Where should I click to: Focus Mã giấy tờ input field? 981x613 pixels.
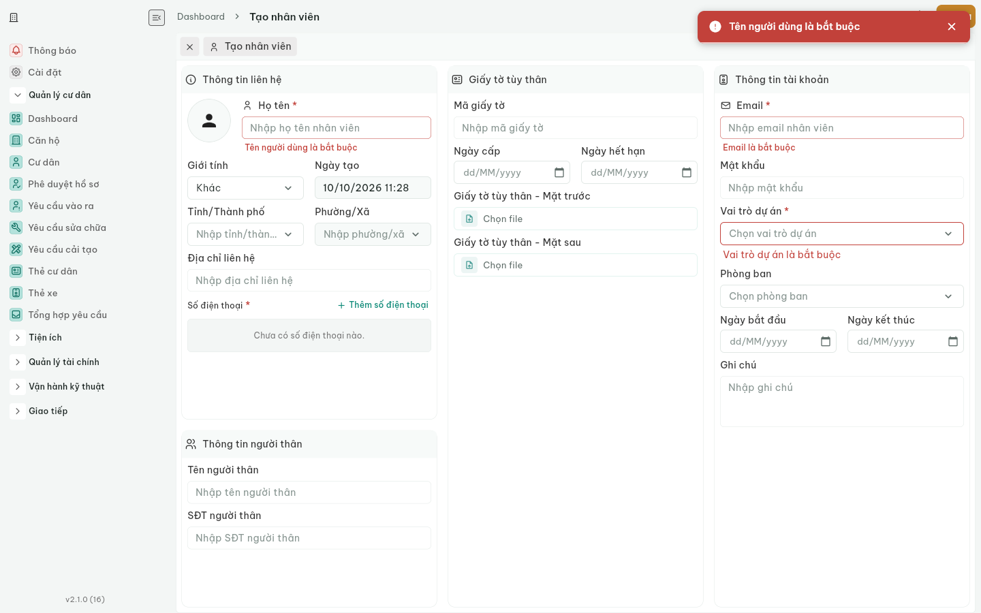click(576, 128)
